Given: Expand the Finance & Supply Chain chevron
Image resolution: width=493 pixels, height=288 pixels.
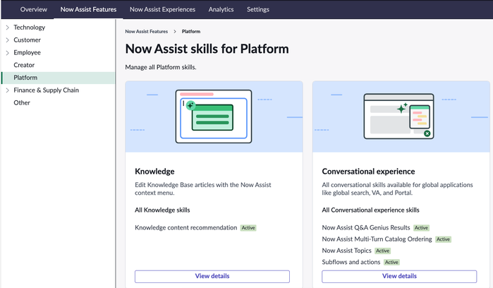Looking at the screenshot, I should [x=8, y=90].
